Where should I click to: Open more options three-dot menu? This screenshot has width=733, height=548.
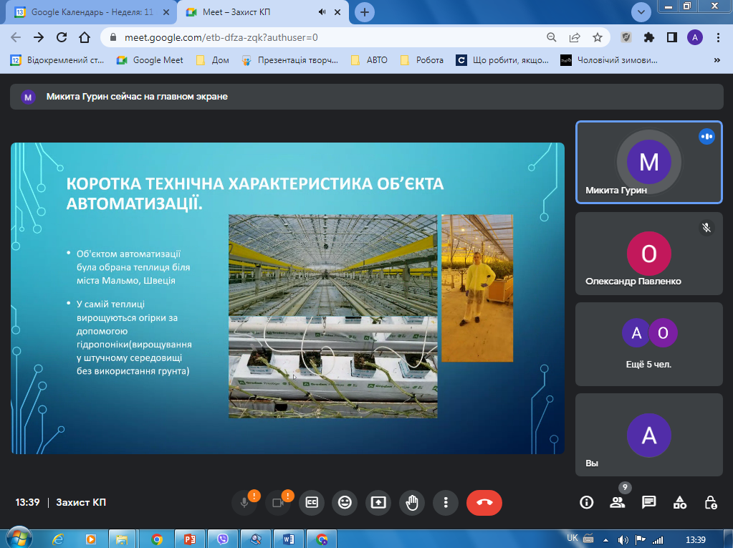click(x=446, y=502)
